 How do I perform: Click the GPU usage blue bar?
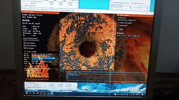44,58
